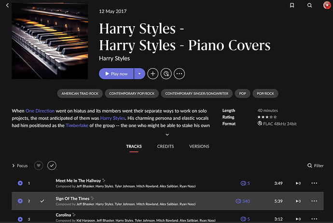Screen dimensions: 333x223
Task: Play track 3 Carolina
Action: (x=20, y=219)
